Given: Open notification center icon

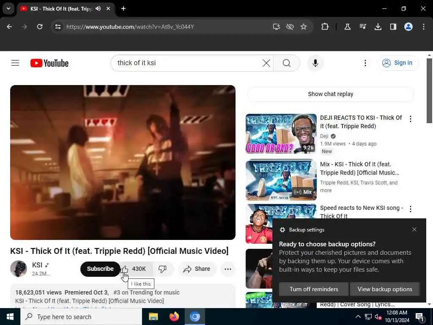Looking at the screenshot, I should (419, 317).
